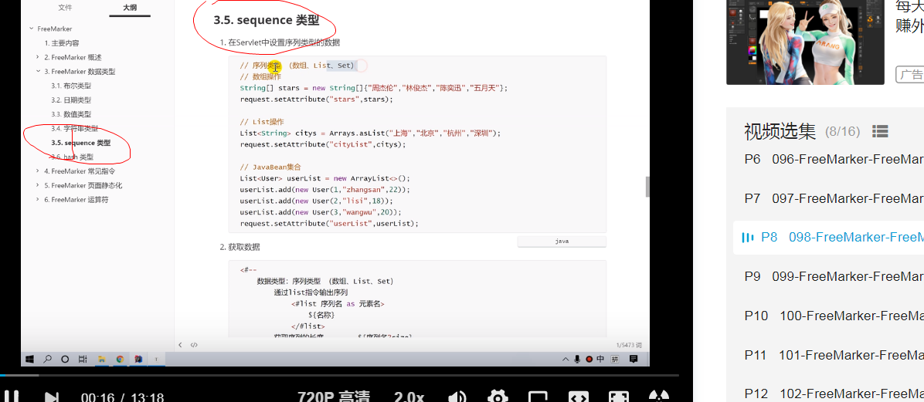This screenshot has height=402, width=924.
Task: Play P7 097-FreeMarker from the playlist
Action: pyautogui.click(x=834, y=198)
